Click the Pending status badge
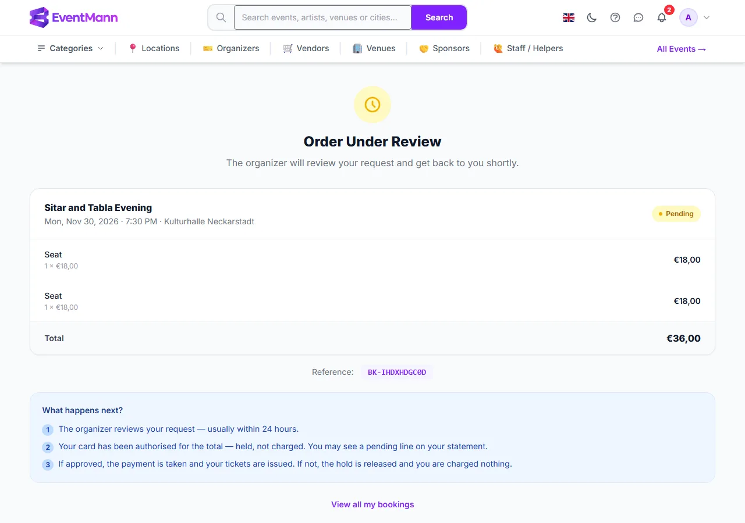The width and height of the screenshot is (745, 523). (676, 214)
